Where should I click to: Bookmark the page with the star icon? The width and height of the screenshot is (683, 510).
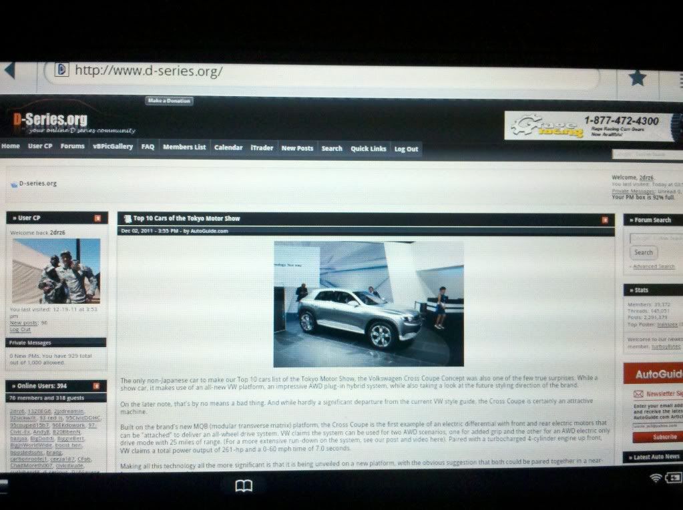coord(637,78)
